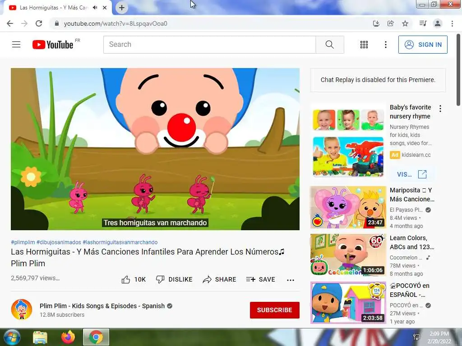This screenshot has width=462, height=346.
Task: Bookmark this page with the star icon
Action: pyautogui.click(x=405, y=23)
